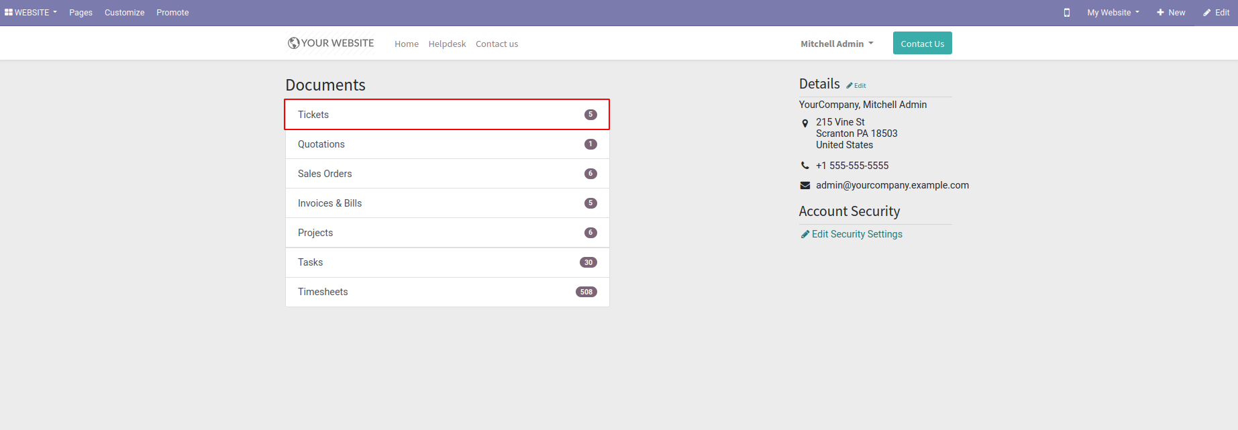Open the Mitchell Admin user dropdown
1238x430 pixels.
tap(837, 44)
